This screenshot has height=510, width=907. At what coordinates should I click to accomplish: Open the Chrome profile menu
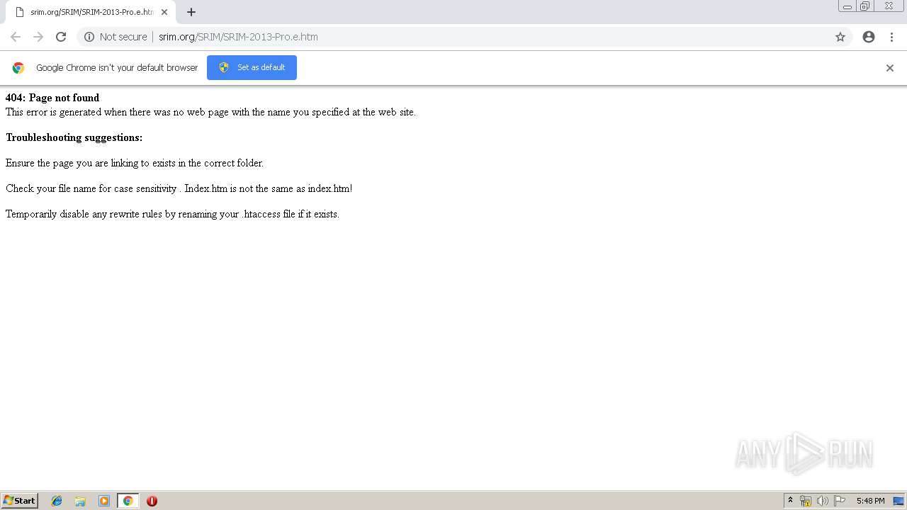[x=869, y=37]
